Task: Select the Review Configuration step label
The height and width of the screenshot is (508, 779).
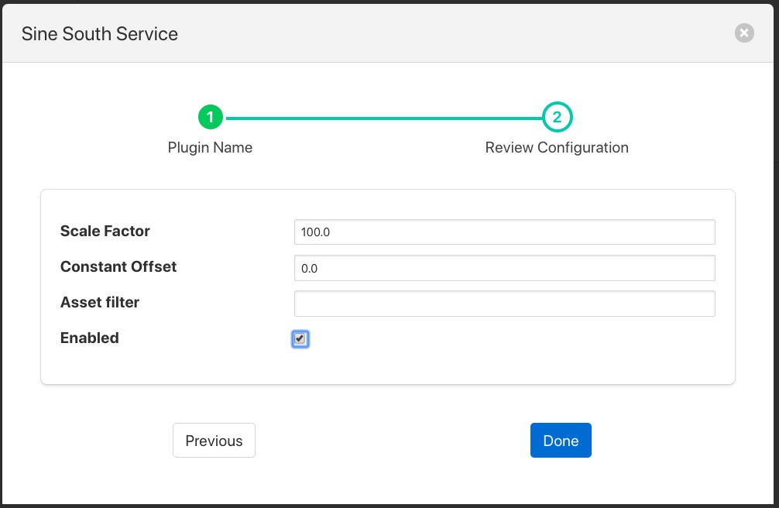Action: pos(557,147)
